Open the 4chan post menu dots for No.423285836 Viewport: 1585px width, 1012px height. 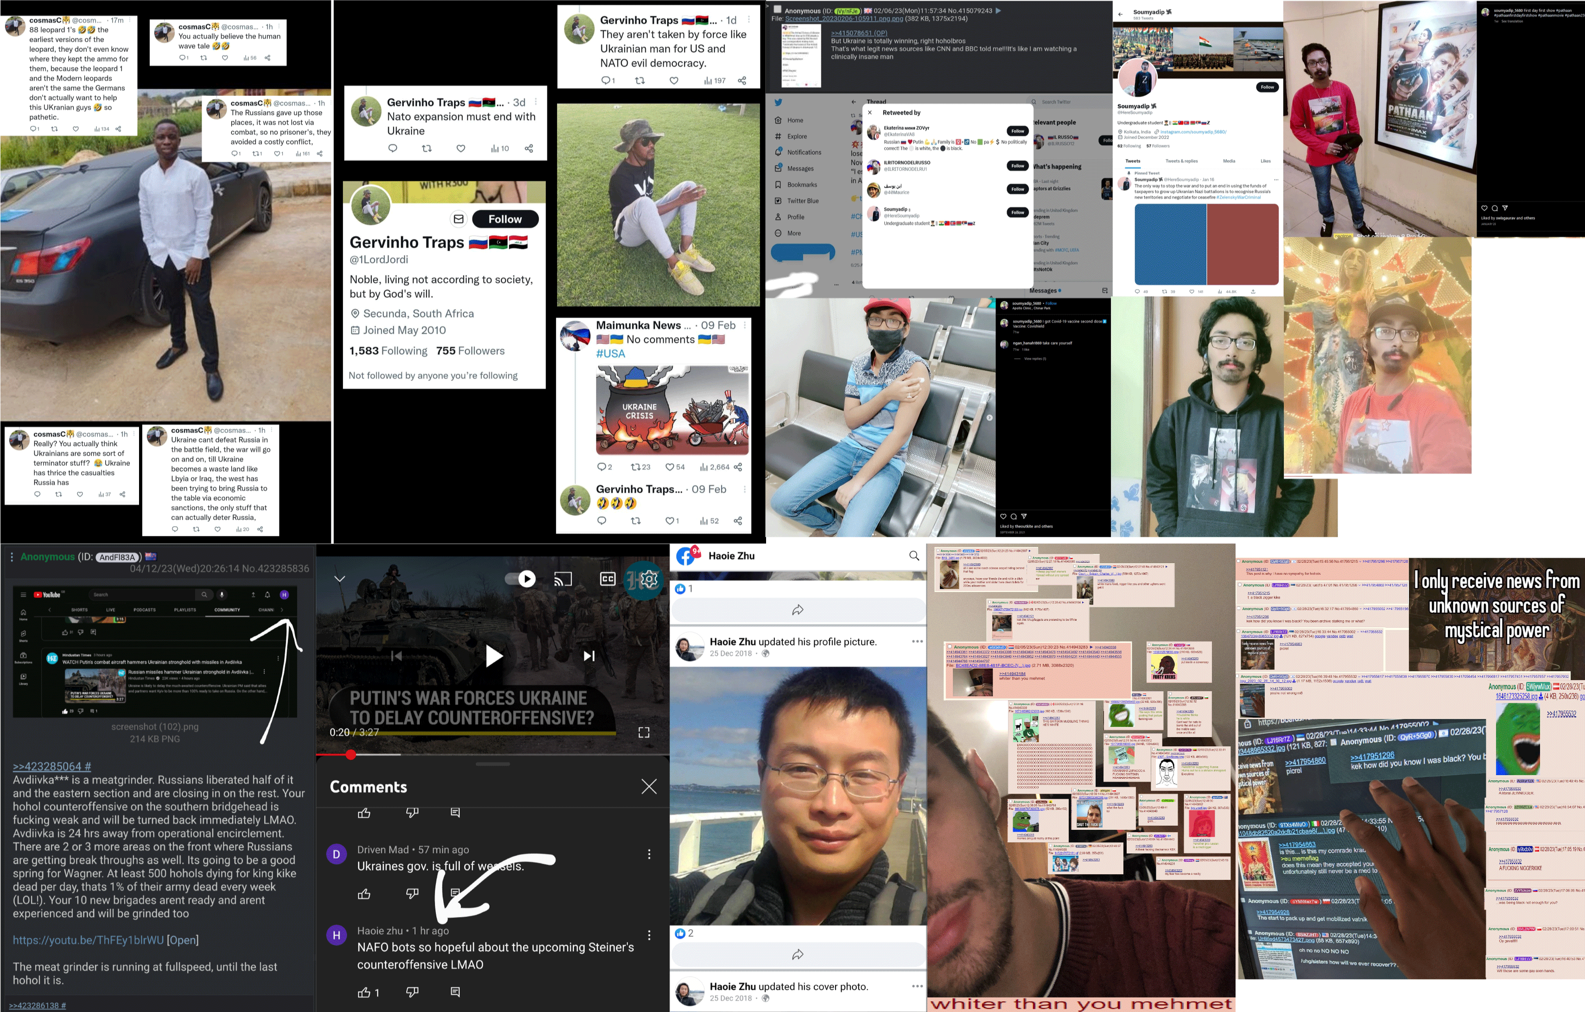12,558
